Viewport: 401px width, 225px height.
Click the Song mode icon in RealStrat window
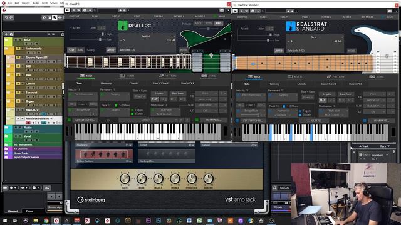pyautogui.click(x=372, y=76)
